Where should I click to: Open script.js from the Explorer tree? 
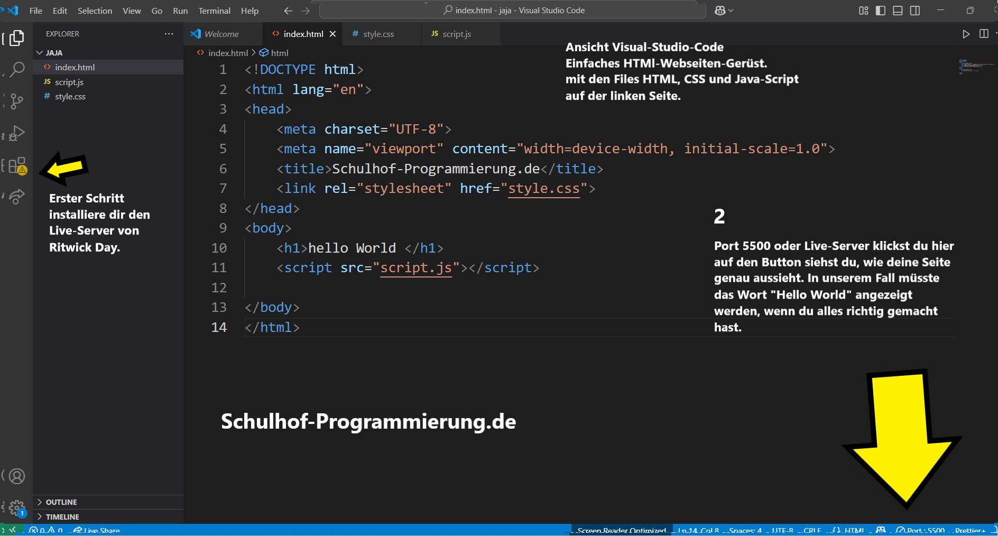pyautogui.click(x=108, y=82)
